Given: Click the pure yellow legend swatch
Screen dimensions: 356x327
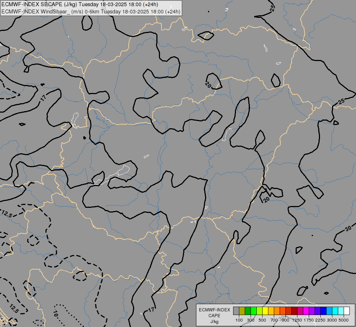Looking at the screenshot, I should tap(265, 311).
